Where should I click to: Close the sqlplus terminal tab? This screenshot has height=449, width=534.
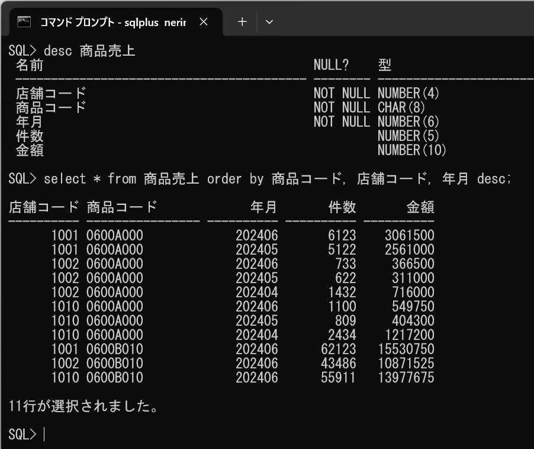[x=204, y=21]
